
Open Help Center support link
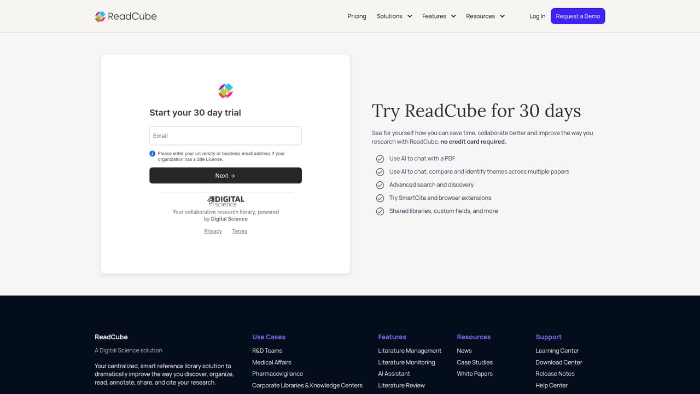pos(552,385)
